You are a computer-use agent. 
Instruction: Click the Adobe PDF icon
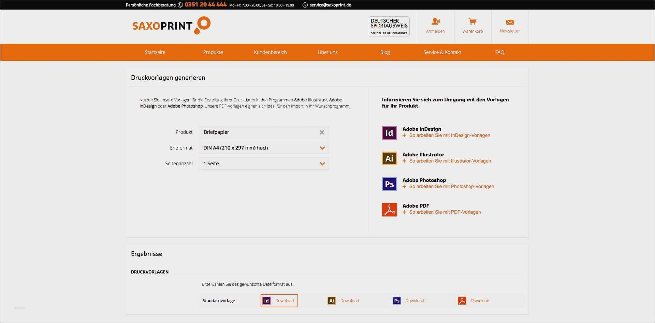pyautogui.click(x=389, y=209)
